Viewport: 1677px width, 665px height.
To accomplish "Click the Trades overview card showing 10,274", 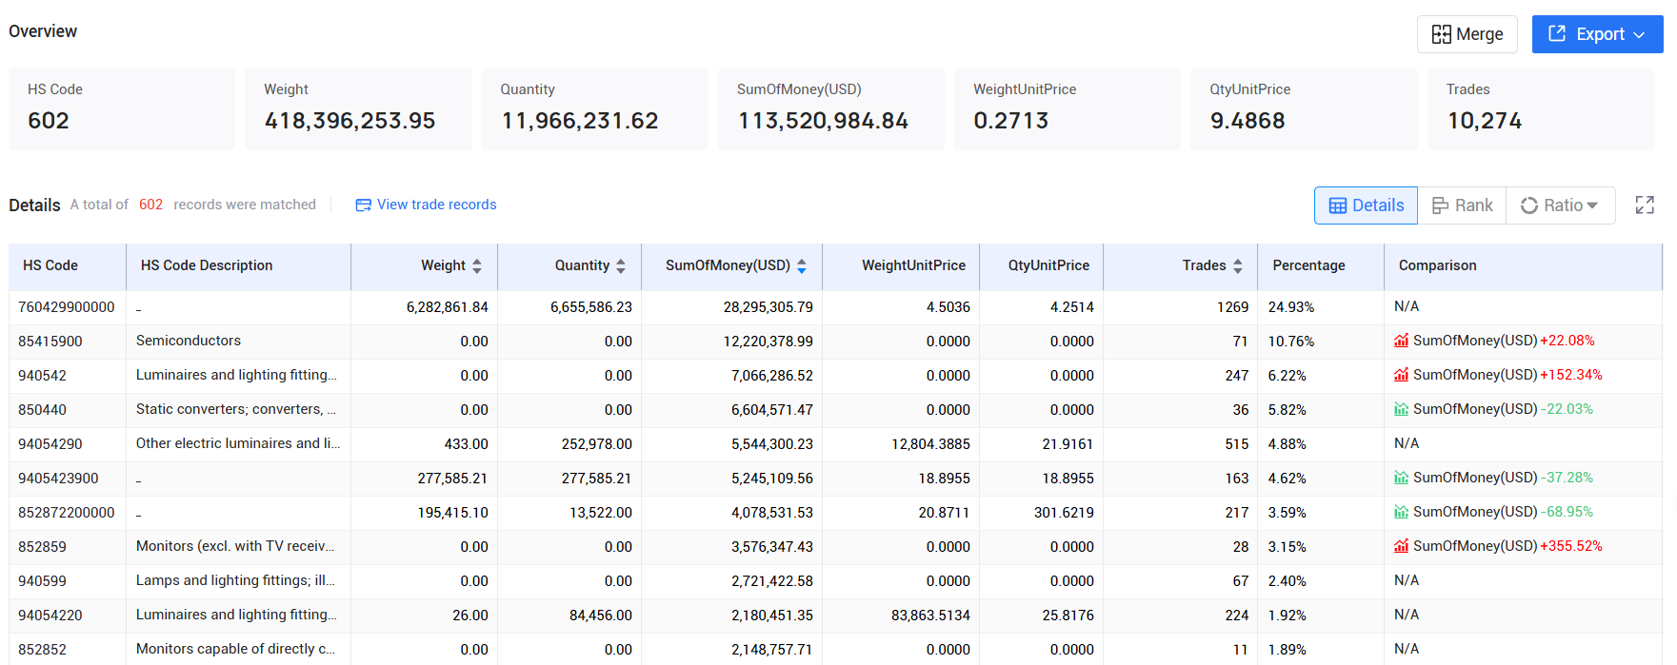I will click(1540, 108).
